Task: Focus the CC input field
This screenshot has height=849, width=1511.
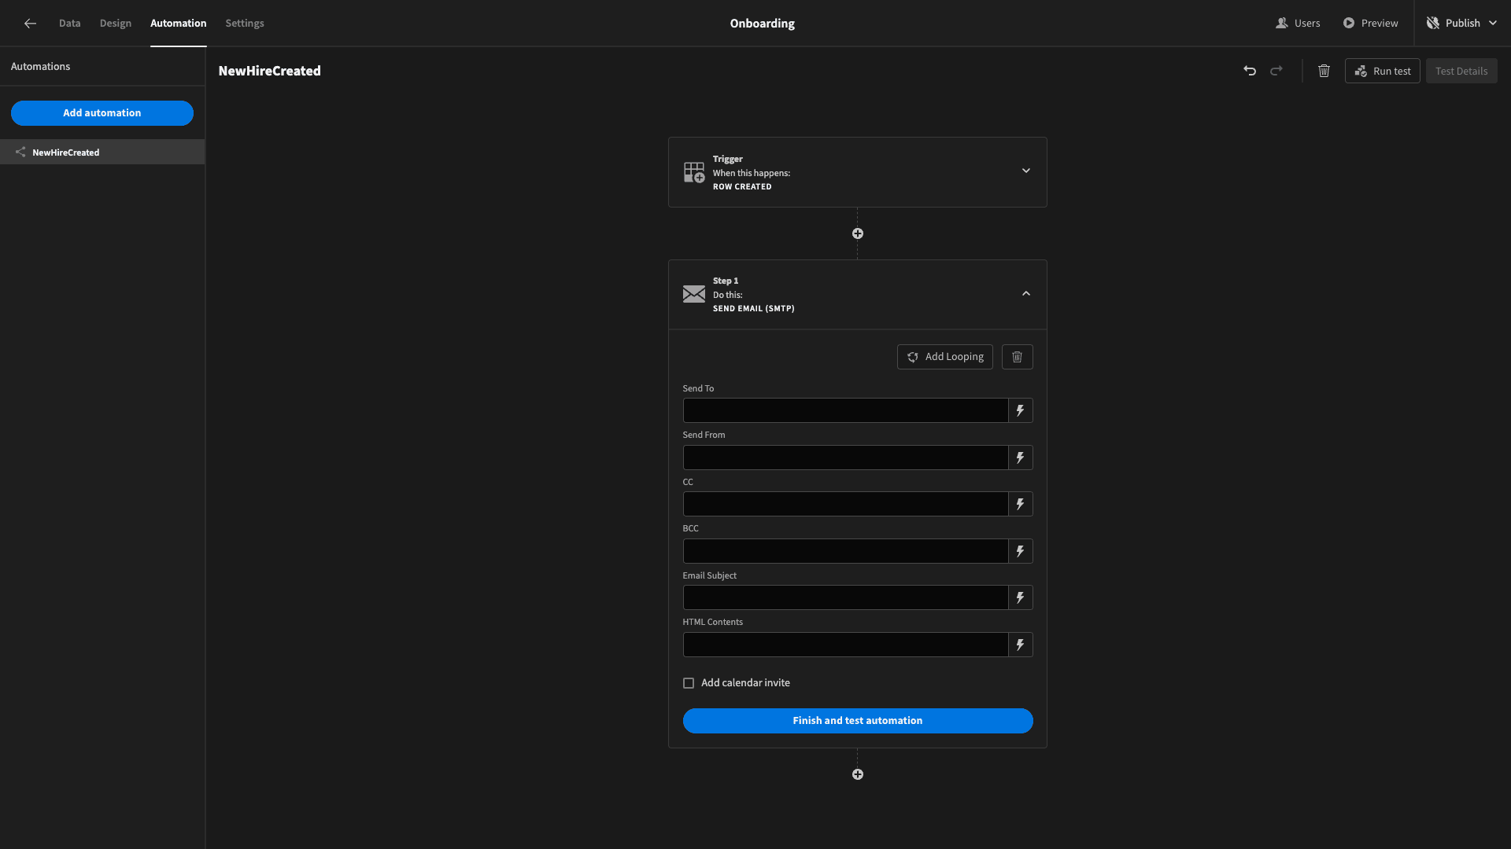Action: click(845, 504)
